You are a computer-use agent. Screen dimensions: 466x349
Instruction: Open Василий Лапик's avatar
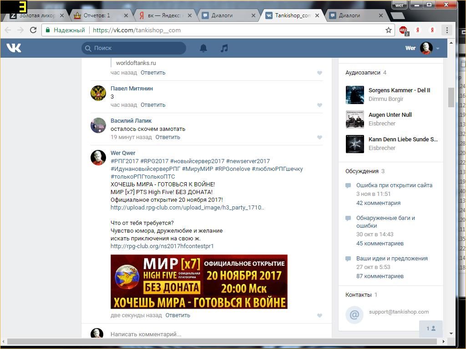98,125
